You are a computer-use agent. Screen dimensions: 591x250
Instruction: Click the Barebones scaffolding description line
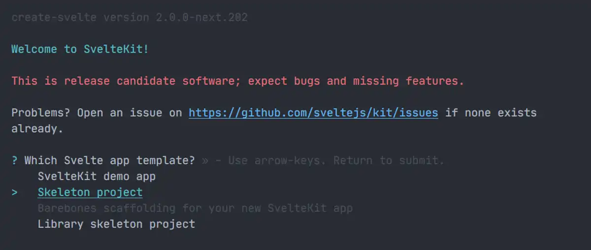[195, 208]
